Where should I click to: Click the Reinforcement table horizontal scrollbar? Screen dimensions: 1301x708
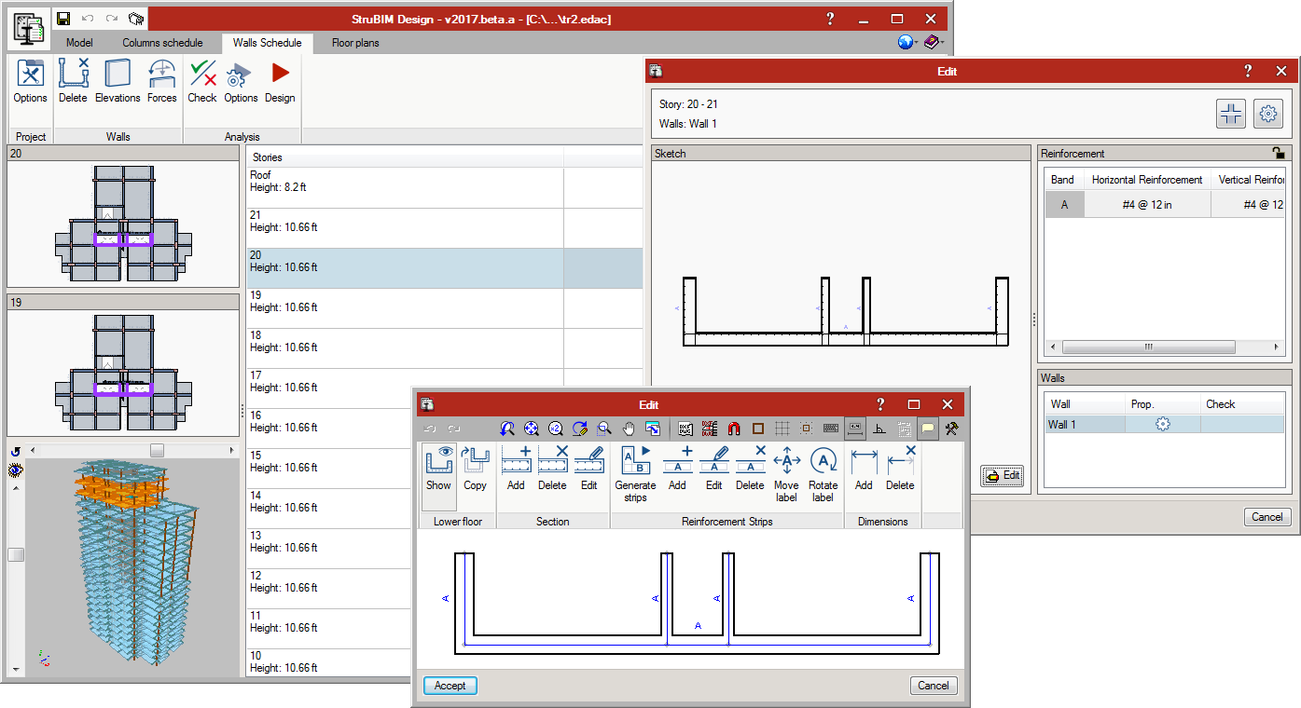(x=1149, y=347)
